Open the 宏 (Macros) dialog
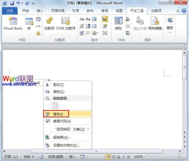The width and height of the screenshot is (189, 161). pos(29,23)
